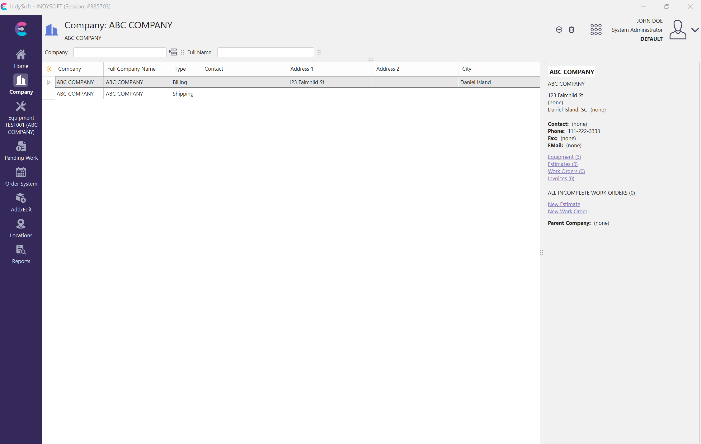Click the Full Name search field
The width and height of the screenshot is (701, 444).
[x=265, y=52]
